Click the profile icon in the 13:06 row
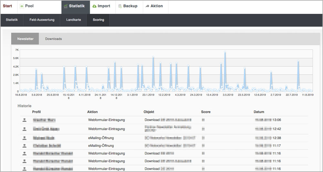The width and height of the screenshot is (323, 172). click(24, 120)
